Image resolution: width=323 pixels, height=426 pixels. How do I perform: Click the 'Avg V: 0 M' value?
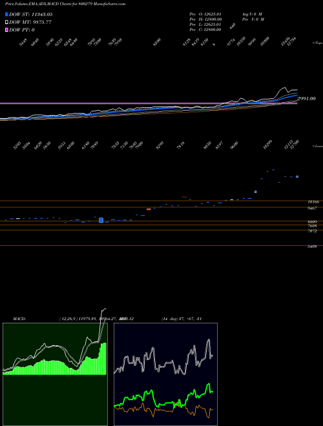[252, 14]
